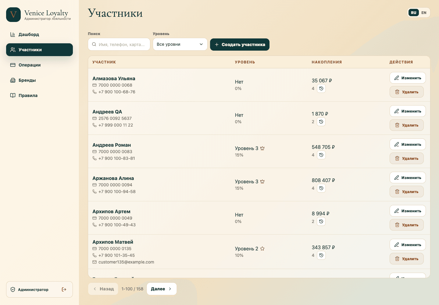Open history icon for Андреев QA
Image resolution: width=439 pixels, height=305 pixels.
tap(321, 122)
